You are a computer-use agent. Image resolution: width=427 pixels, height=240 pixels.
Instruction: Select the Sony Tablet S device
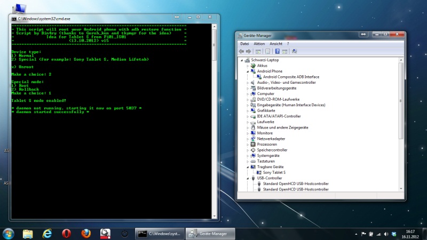click(x=274, y=172)
